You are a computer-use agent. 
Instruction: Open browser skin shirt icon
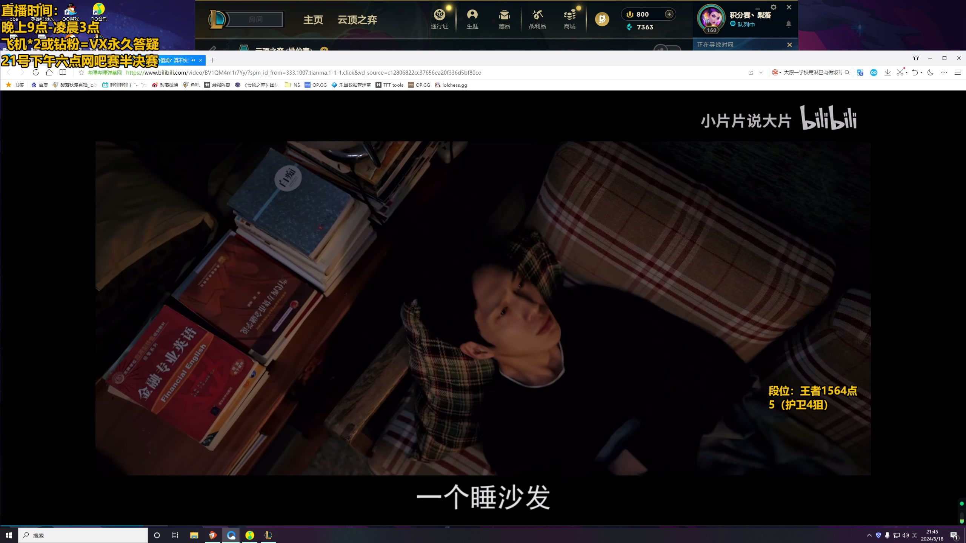click(x=916, y=58)
